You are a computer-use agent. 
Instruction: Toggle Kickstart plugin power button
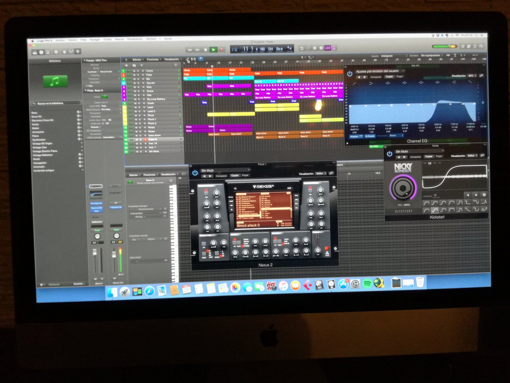click(x=389, y=153)
